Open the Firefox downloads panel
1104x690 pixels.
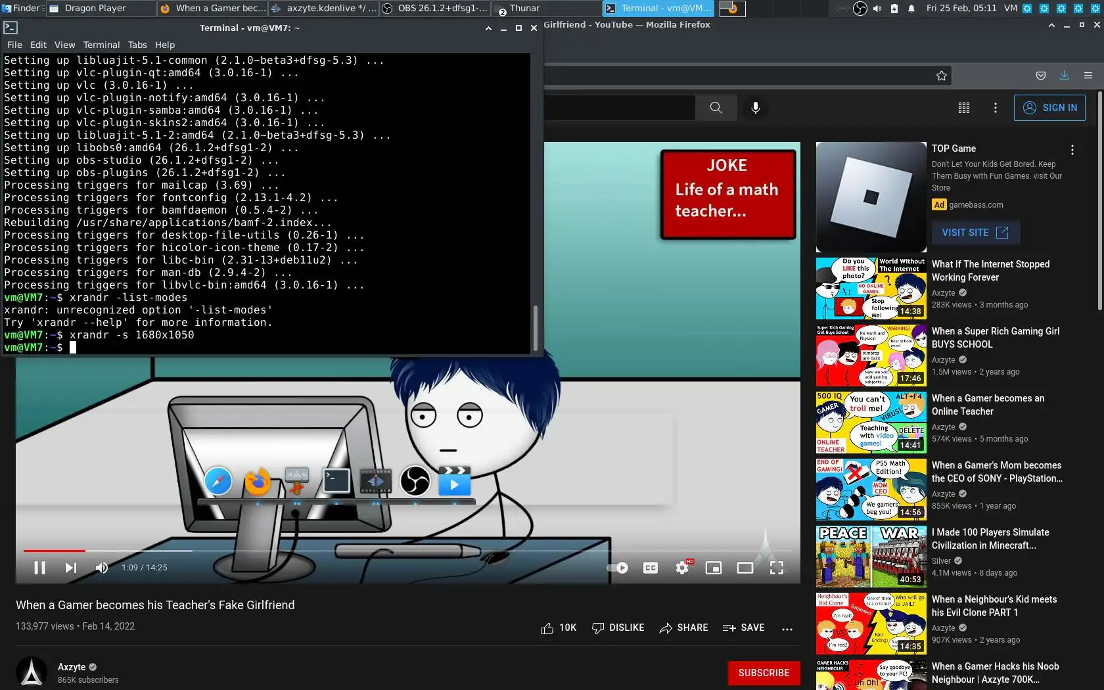tap(1065, 76)
